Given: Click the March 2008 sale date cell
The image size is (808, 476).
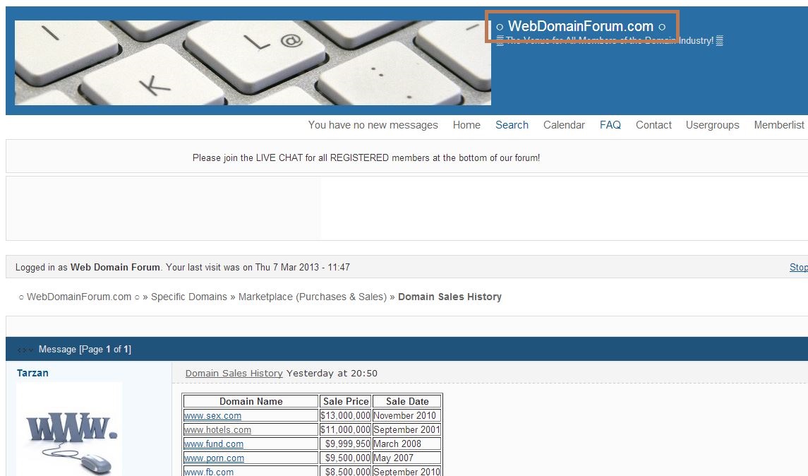Looking at the screenshot, I should click(406, 444).
